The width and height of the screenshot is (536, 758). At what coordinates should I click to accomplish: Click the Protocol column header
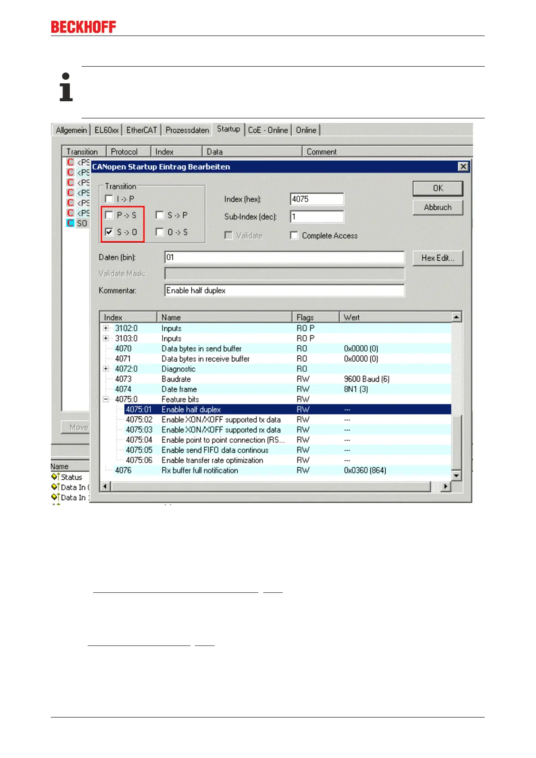[x=128, y=152]
